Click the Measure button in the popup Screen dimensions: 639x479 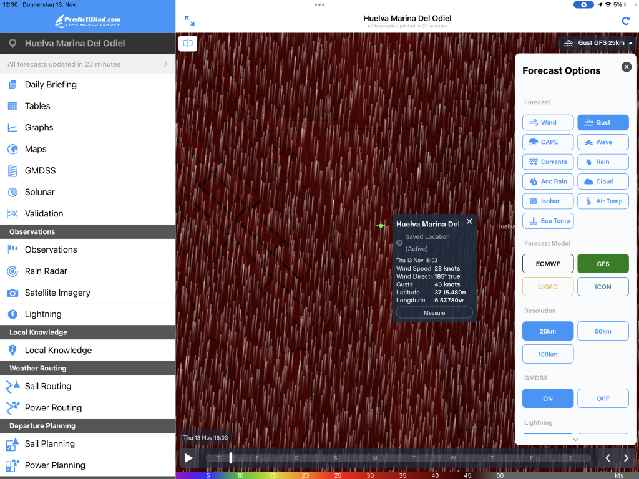pos(434,313)
